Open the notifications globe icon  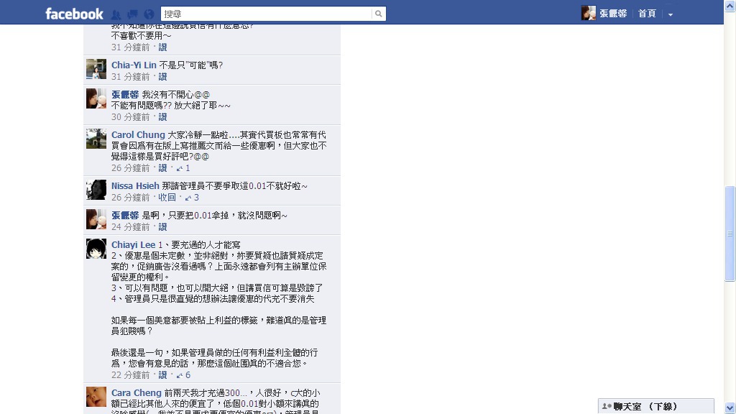click(149, 14)
